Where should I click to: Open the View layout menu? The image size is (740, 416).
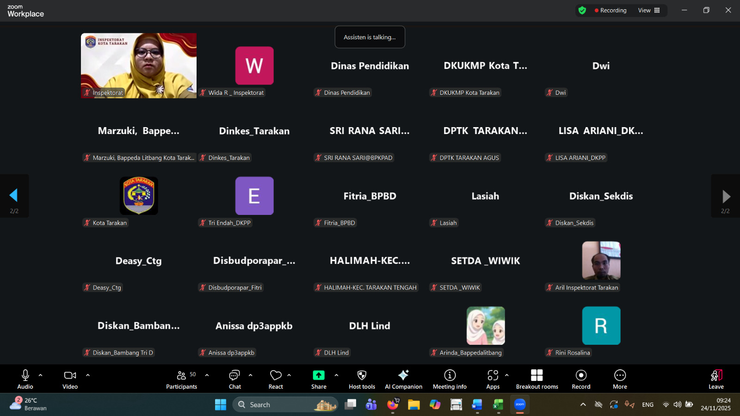coord(649,10)
